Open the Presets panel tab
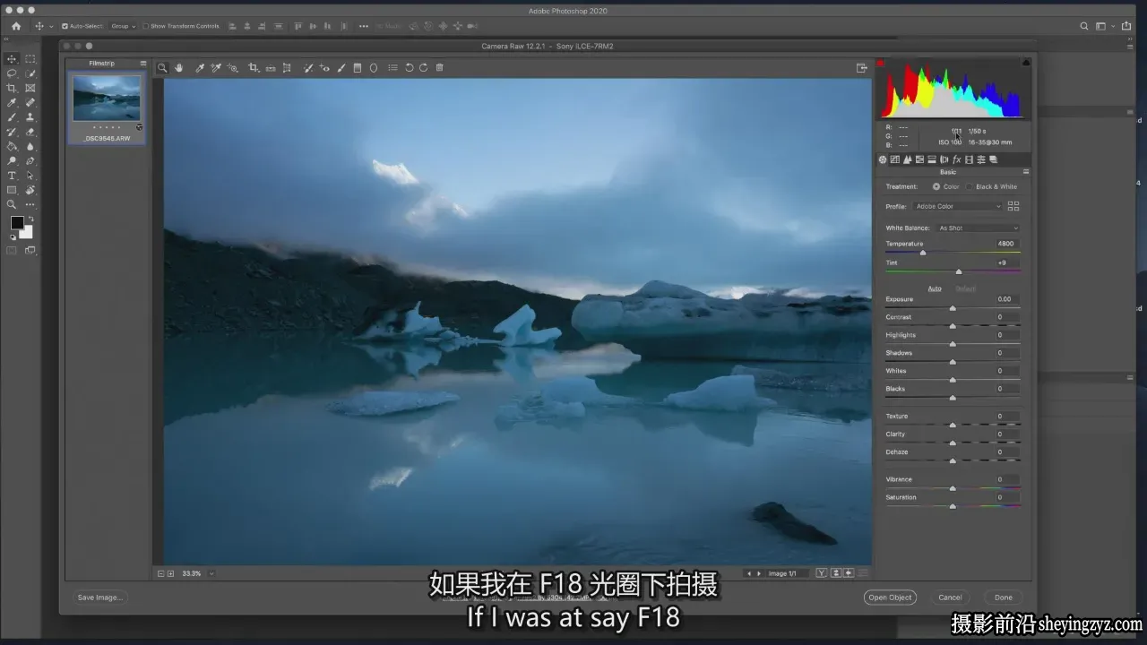The height and width of the screenshot is (645, 1147). (x=981, y=159)
